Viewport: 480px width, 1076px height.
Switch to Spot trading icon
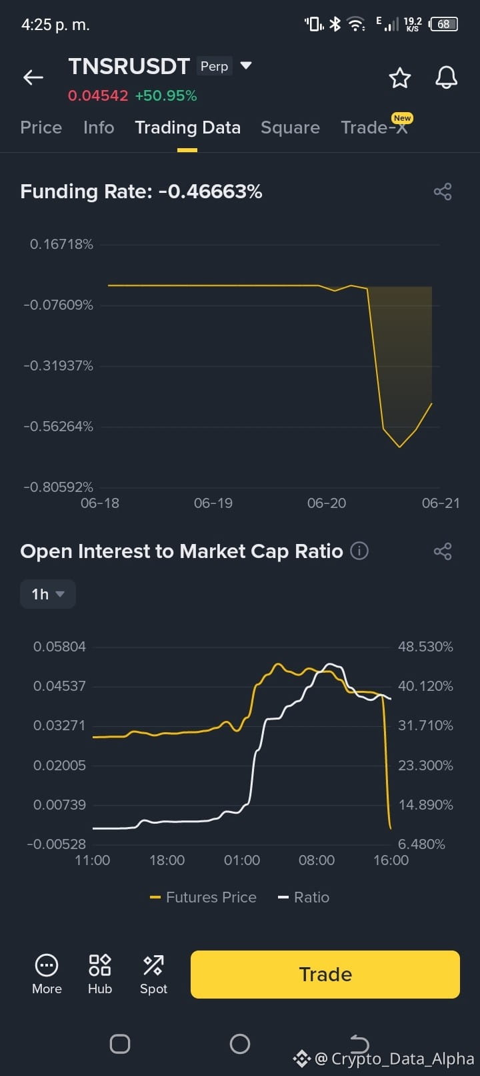pyautogui.click(x=153, y=975)
